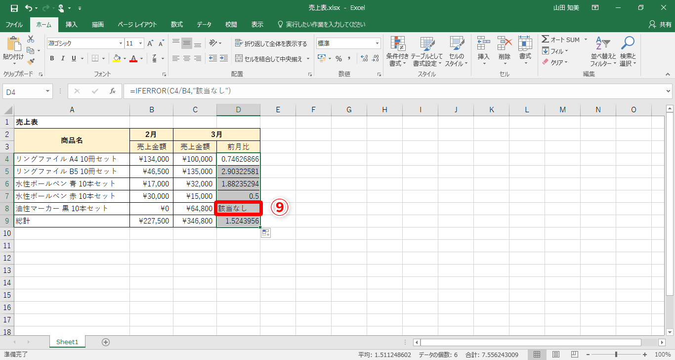Click the percent style icon

338,58
